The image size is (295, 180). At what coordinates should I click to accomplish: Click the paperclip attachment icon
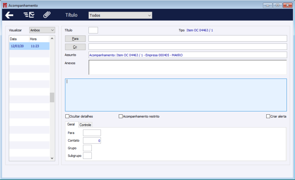coord(47,15)
